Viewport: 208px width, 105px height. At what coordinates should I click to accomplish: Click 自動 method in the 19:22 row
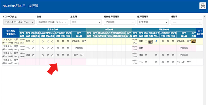pyautogui.click(x=141, y=41)
